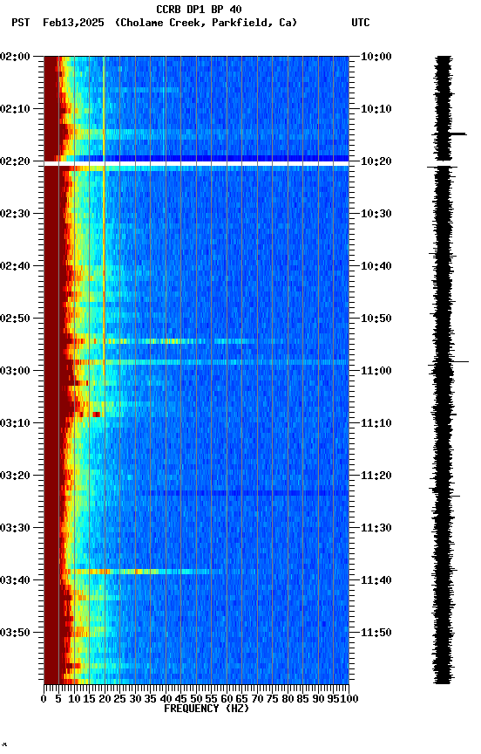Click the '0' frequency axis tick label
The image size is (481, 754).
coord(44,699)
